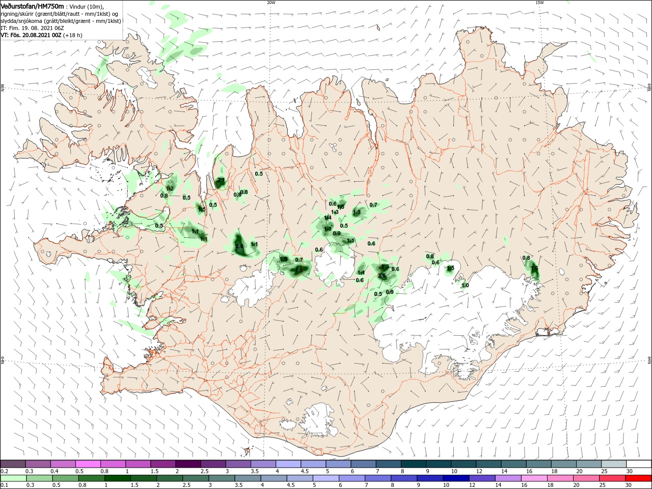652x489 pixels.
Task: Select the dusky purple swatch labeled 0.2
Action: [x=13, y=464]
